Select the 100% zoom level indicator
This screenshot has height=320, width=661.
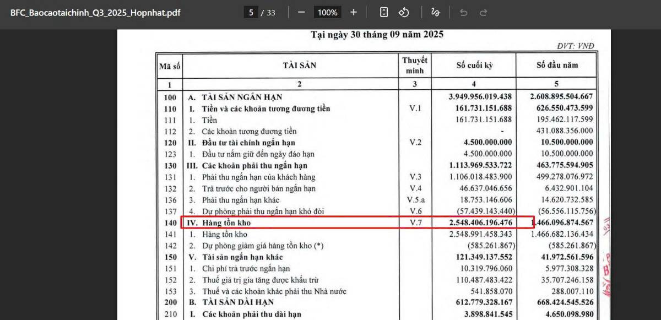click(327, 12)
